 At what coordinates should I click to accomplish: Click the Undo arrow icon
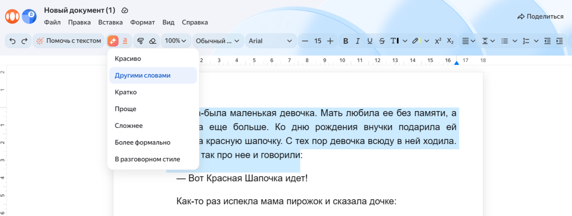coord(13,41)
